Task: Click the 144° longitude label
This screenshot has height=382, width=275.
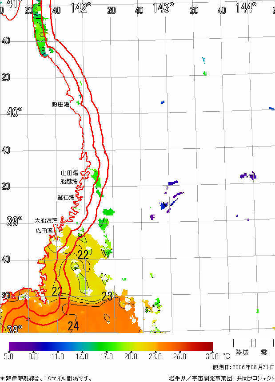Action: 246,8
